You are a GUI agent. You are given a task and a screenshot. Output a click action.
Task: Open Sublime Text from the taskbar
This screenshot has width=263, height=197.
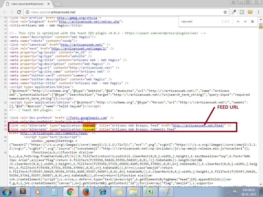coord(22,192)
